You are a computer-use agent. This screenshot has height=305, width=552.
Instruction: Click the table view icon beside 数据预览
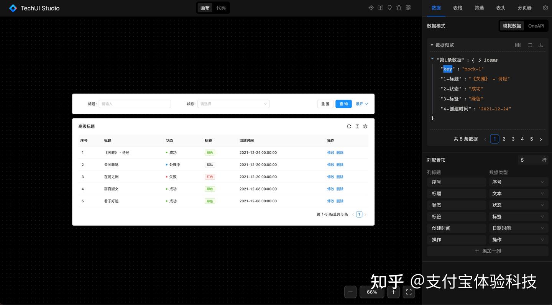tap(517, 45)
